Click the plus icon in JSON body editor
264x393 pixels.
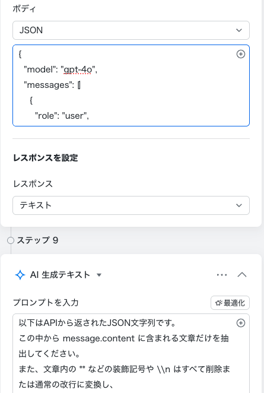[241, 54]
